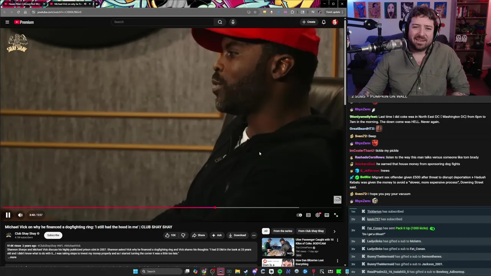
Task: Open Steam from the taskbar
Action: (246, 271)
